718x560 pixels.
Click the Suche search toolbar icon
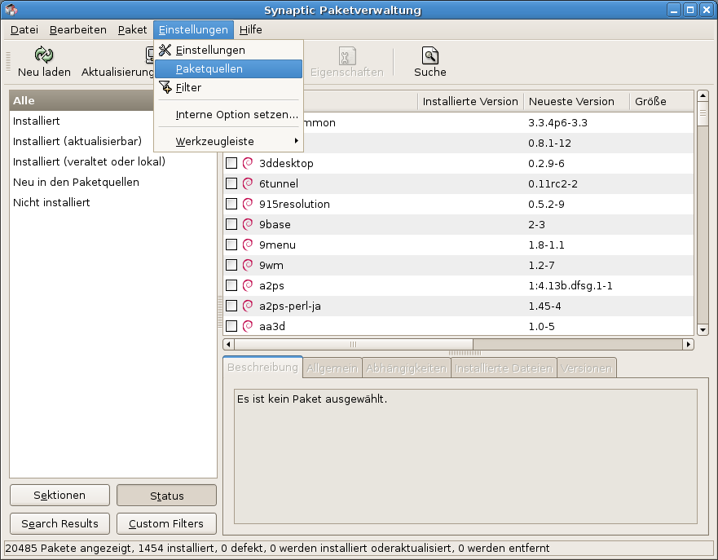pos(430,55)
